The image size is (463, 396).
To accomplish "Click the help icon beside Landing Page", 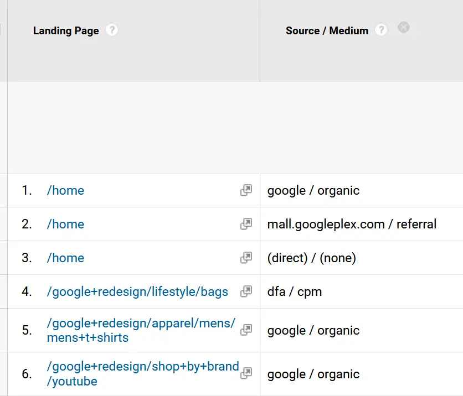I will pos(112,30).
